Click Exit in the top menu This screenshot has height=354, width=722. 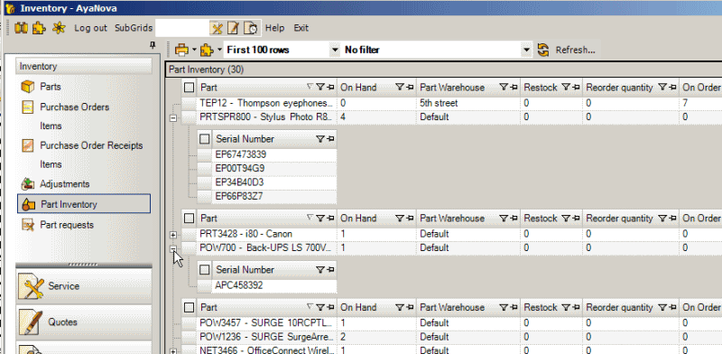(x=301, y=28)
